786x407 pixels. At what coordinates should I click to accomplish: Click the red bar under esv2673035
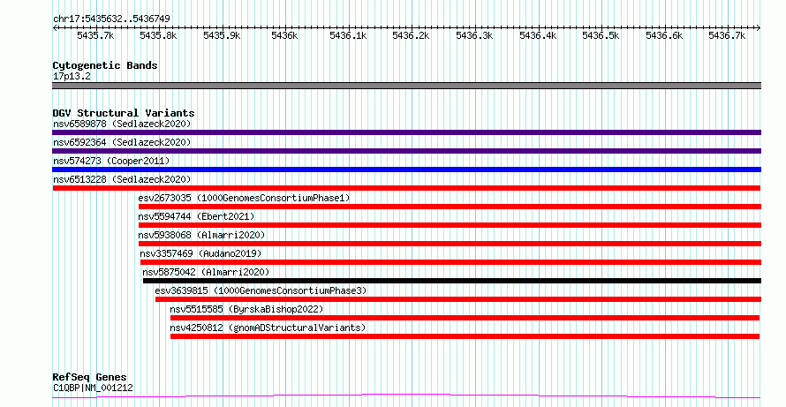pos(450,207)
